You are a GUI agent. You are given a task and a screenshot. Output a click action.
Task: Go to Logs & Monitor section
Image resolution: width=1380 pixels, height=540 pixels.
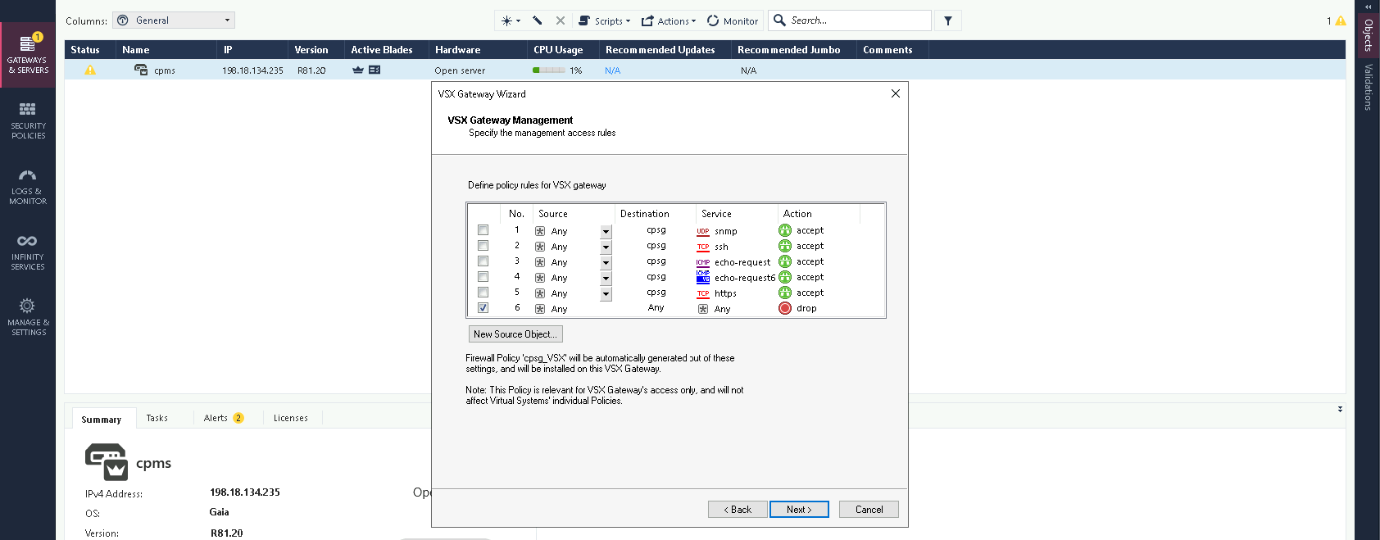click(x=28, y=186)
